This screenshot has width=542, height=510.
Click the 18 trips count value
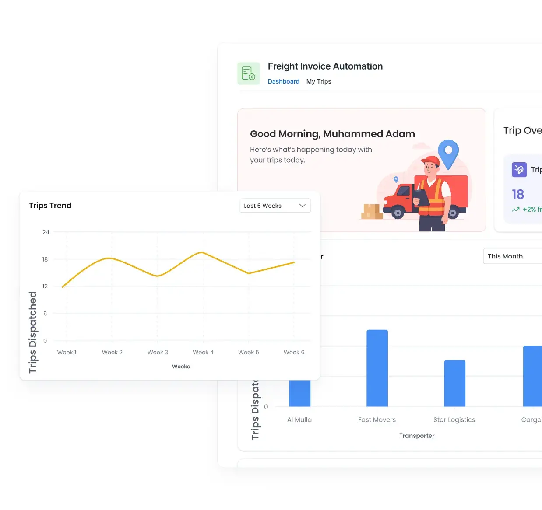(x=517, y=194)
